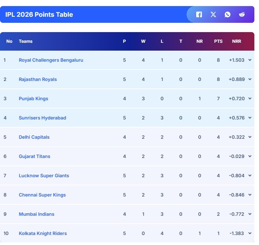
Task: Open Chennai Super Kings team link
Action: pyautogui.click(x=42, y=195)
